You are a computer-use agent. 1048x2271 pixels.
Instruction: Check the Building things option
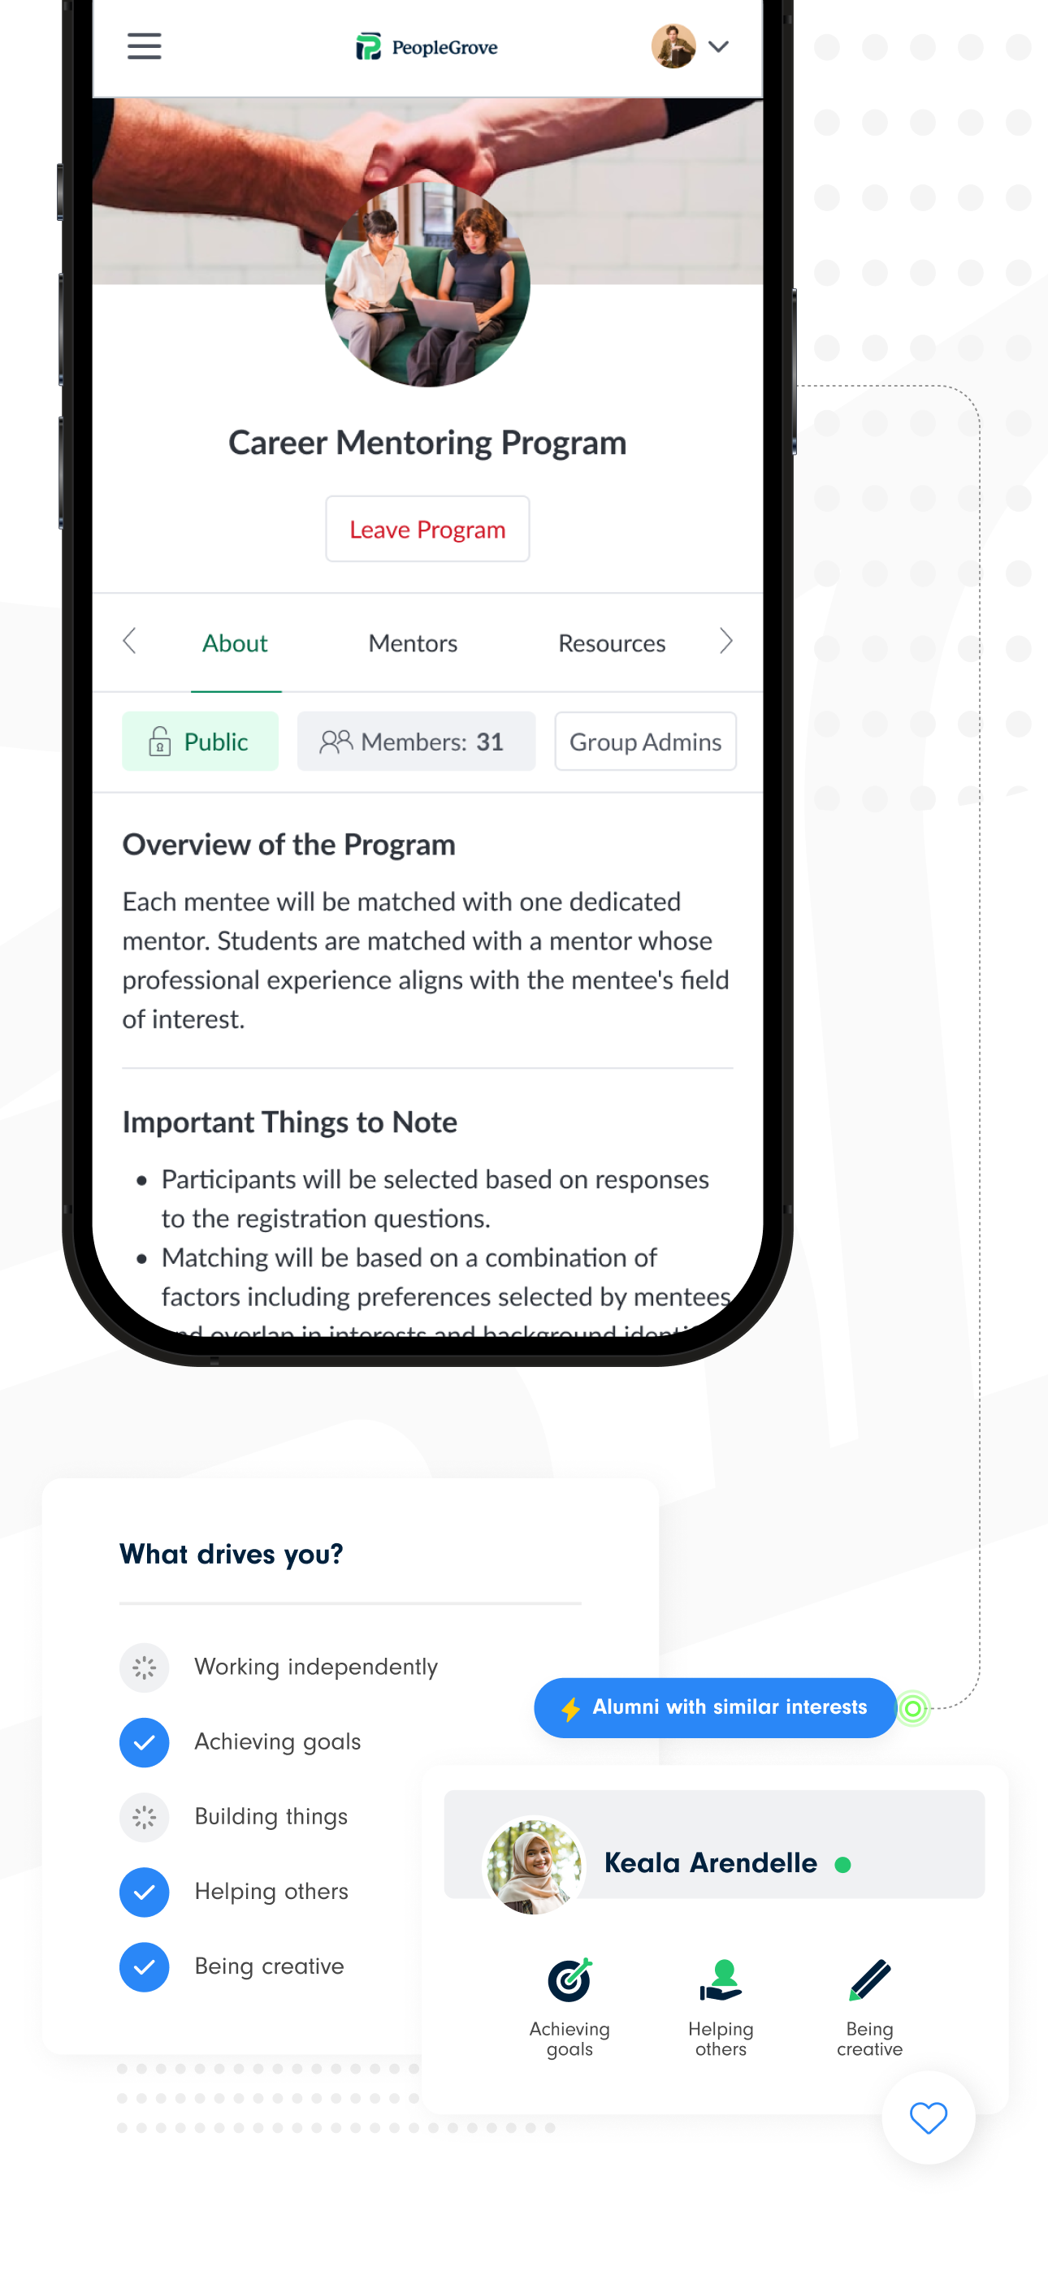(144, 1817)
